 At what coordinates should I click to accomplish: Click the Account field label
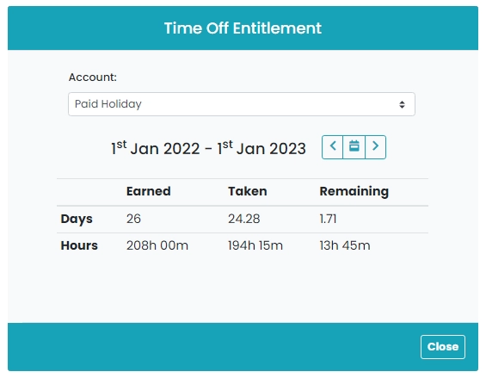tap(93, 77)
